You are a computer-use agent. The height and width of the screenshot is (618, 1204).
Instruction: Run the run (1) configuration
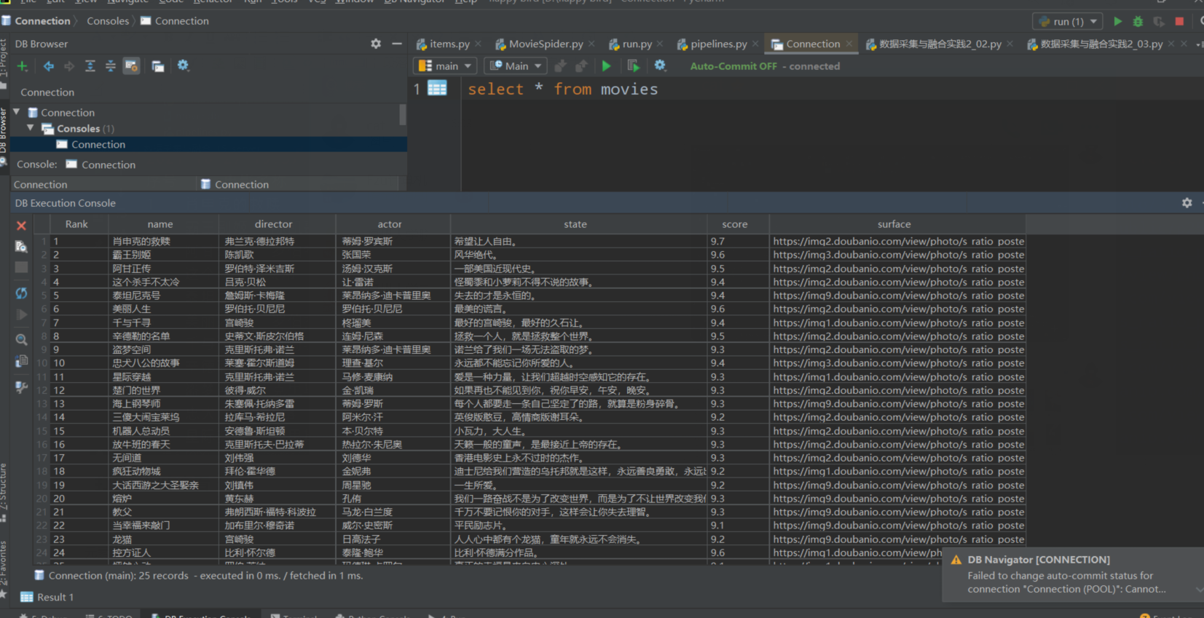click(x=1118, y=21)
